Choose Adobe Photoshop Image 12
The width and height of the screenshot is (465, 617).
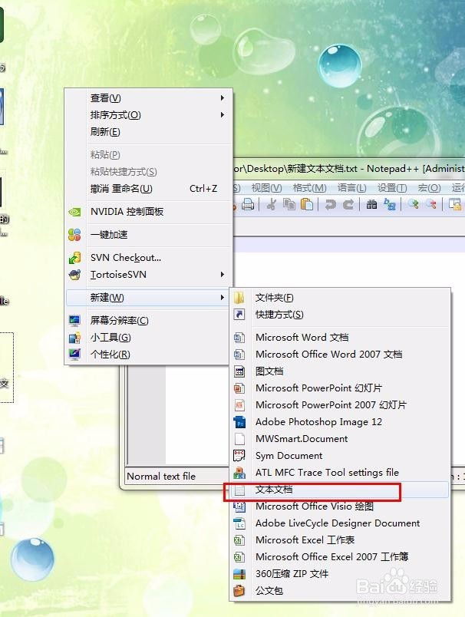pos(340,422)
